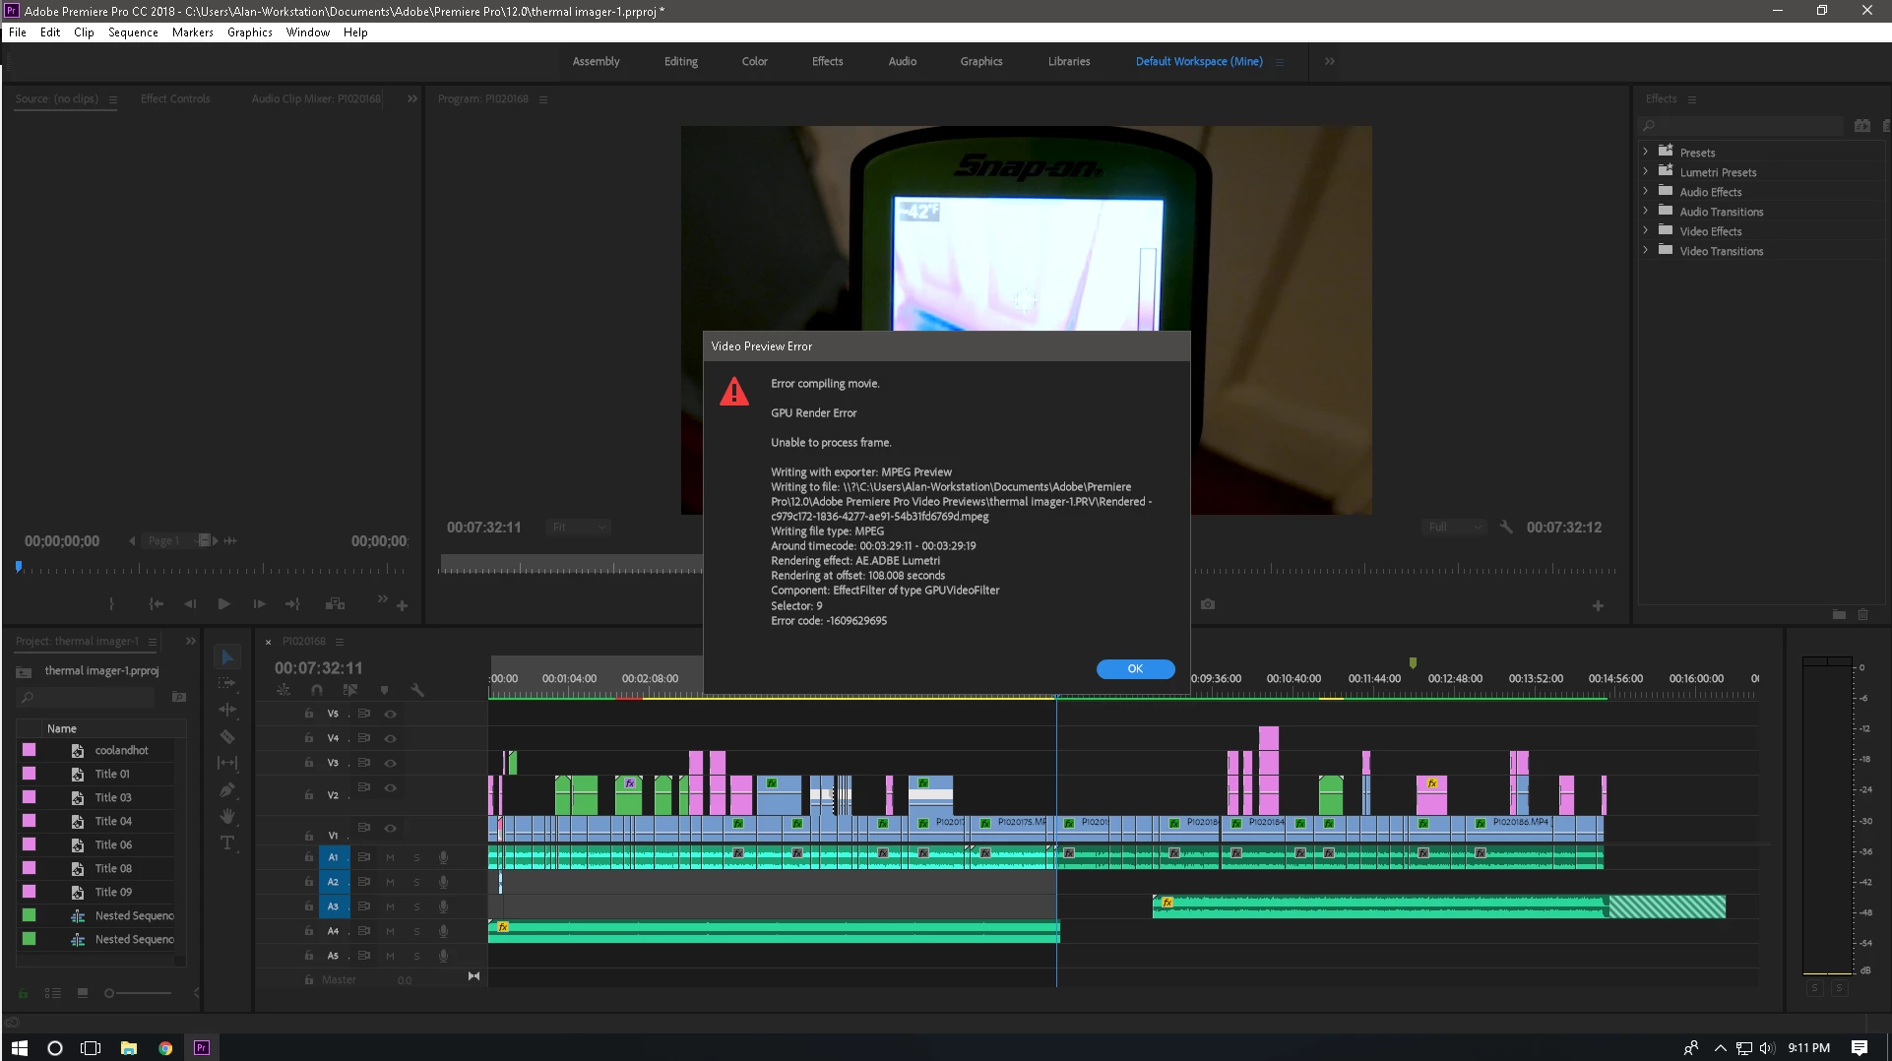Viewport: 1892px width, 1061px height.
Task: Open the Sequence menu
Action: pyautogui.click(x=133, y=31)
